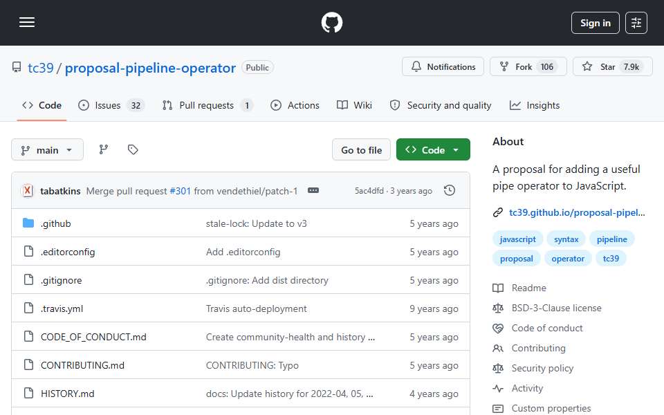Click the .github folder icon
Viewport: 664px width, 415px height.
[x=28, y=223]
